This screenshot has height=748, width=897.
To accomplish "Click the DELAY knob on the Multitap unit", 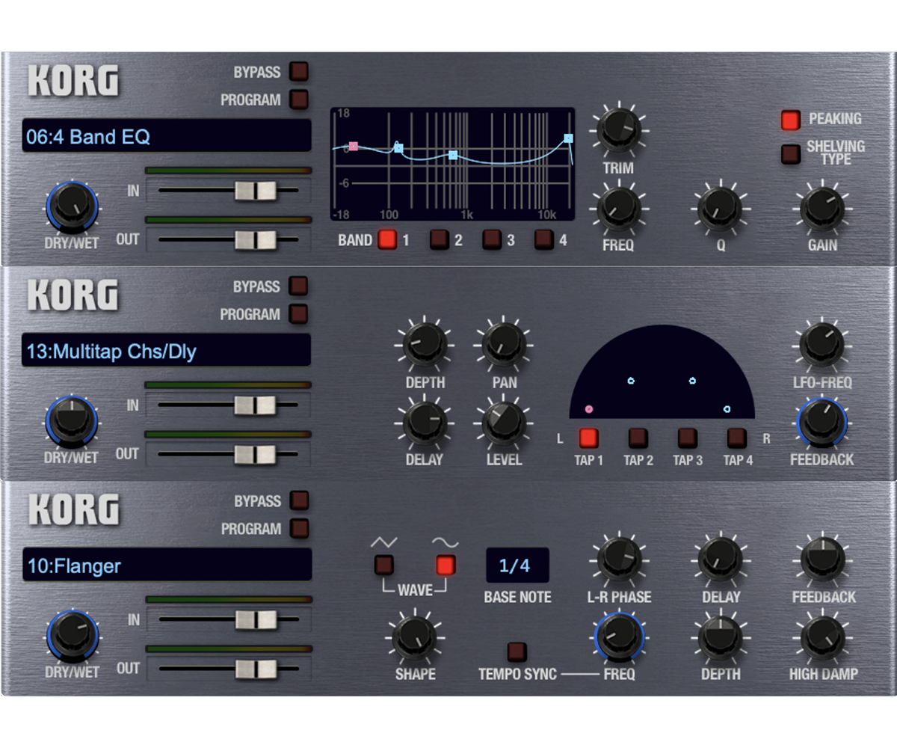I will click(x=425, y=423).
